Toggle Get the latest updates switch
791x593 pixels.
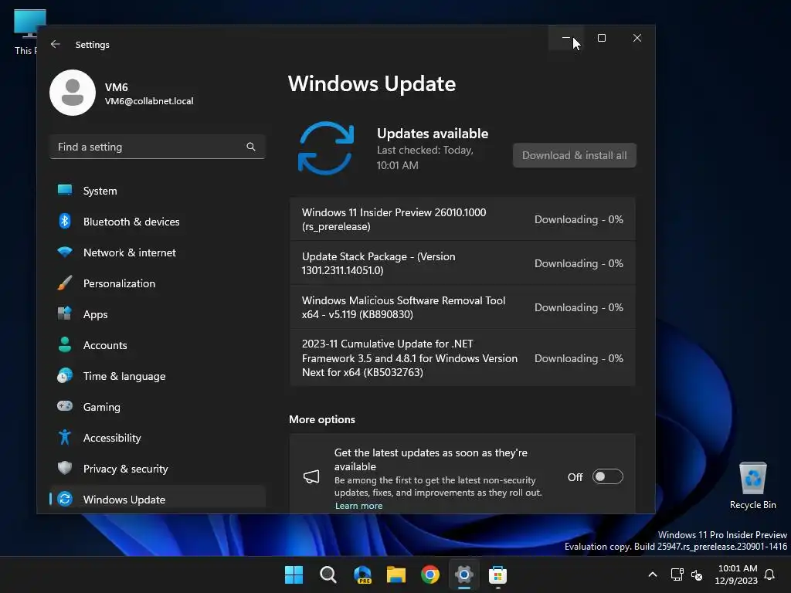pyautogui.click(x=607, y=476)
